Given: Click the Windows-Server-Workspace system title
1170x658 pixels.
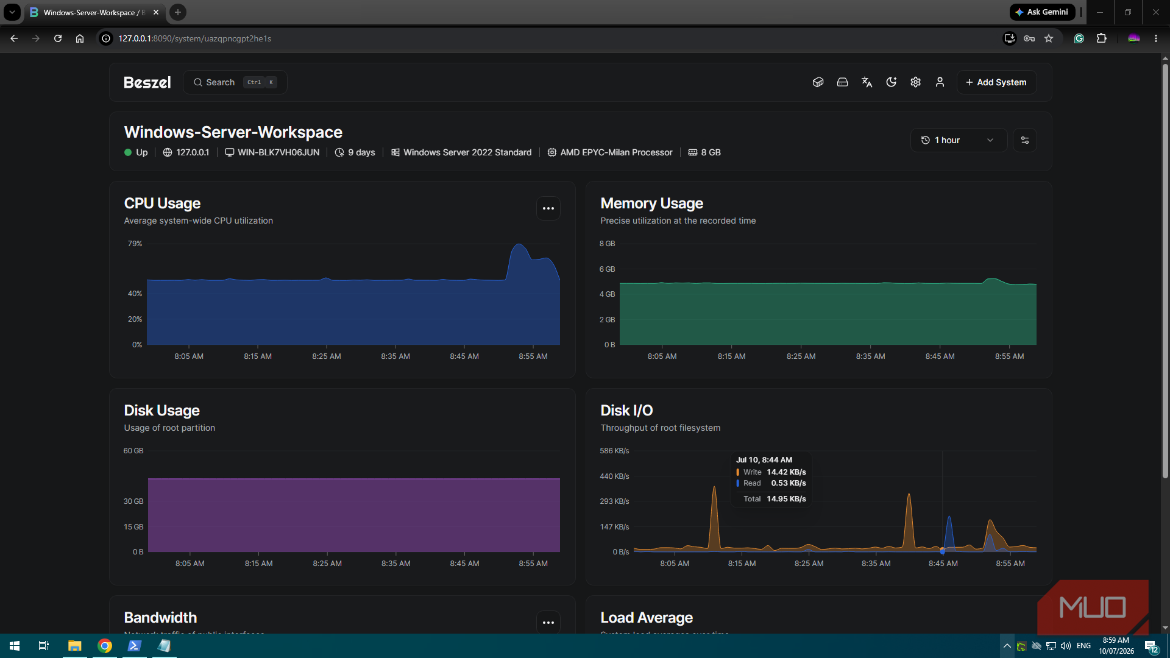Looking at the screenshot, I should pos(233,132).
